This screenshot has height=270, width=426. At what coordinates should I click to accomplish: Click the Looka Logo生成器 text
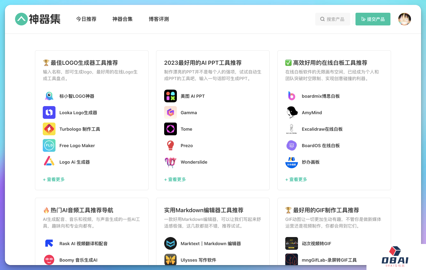pyautogui.click(x=78, y=112)
